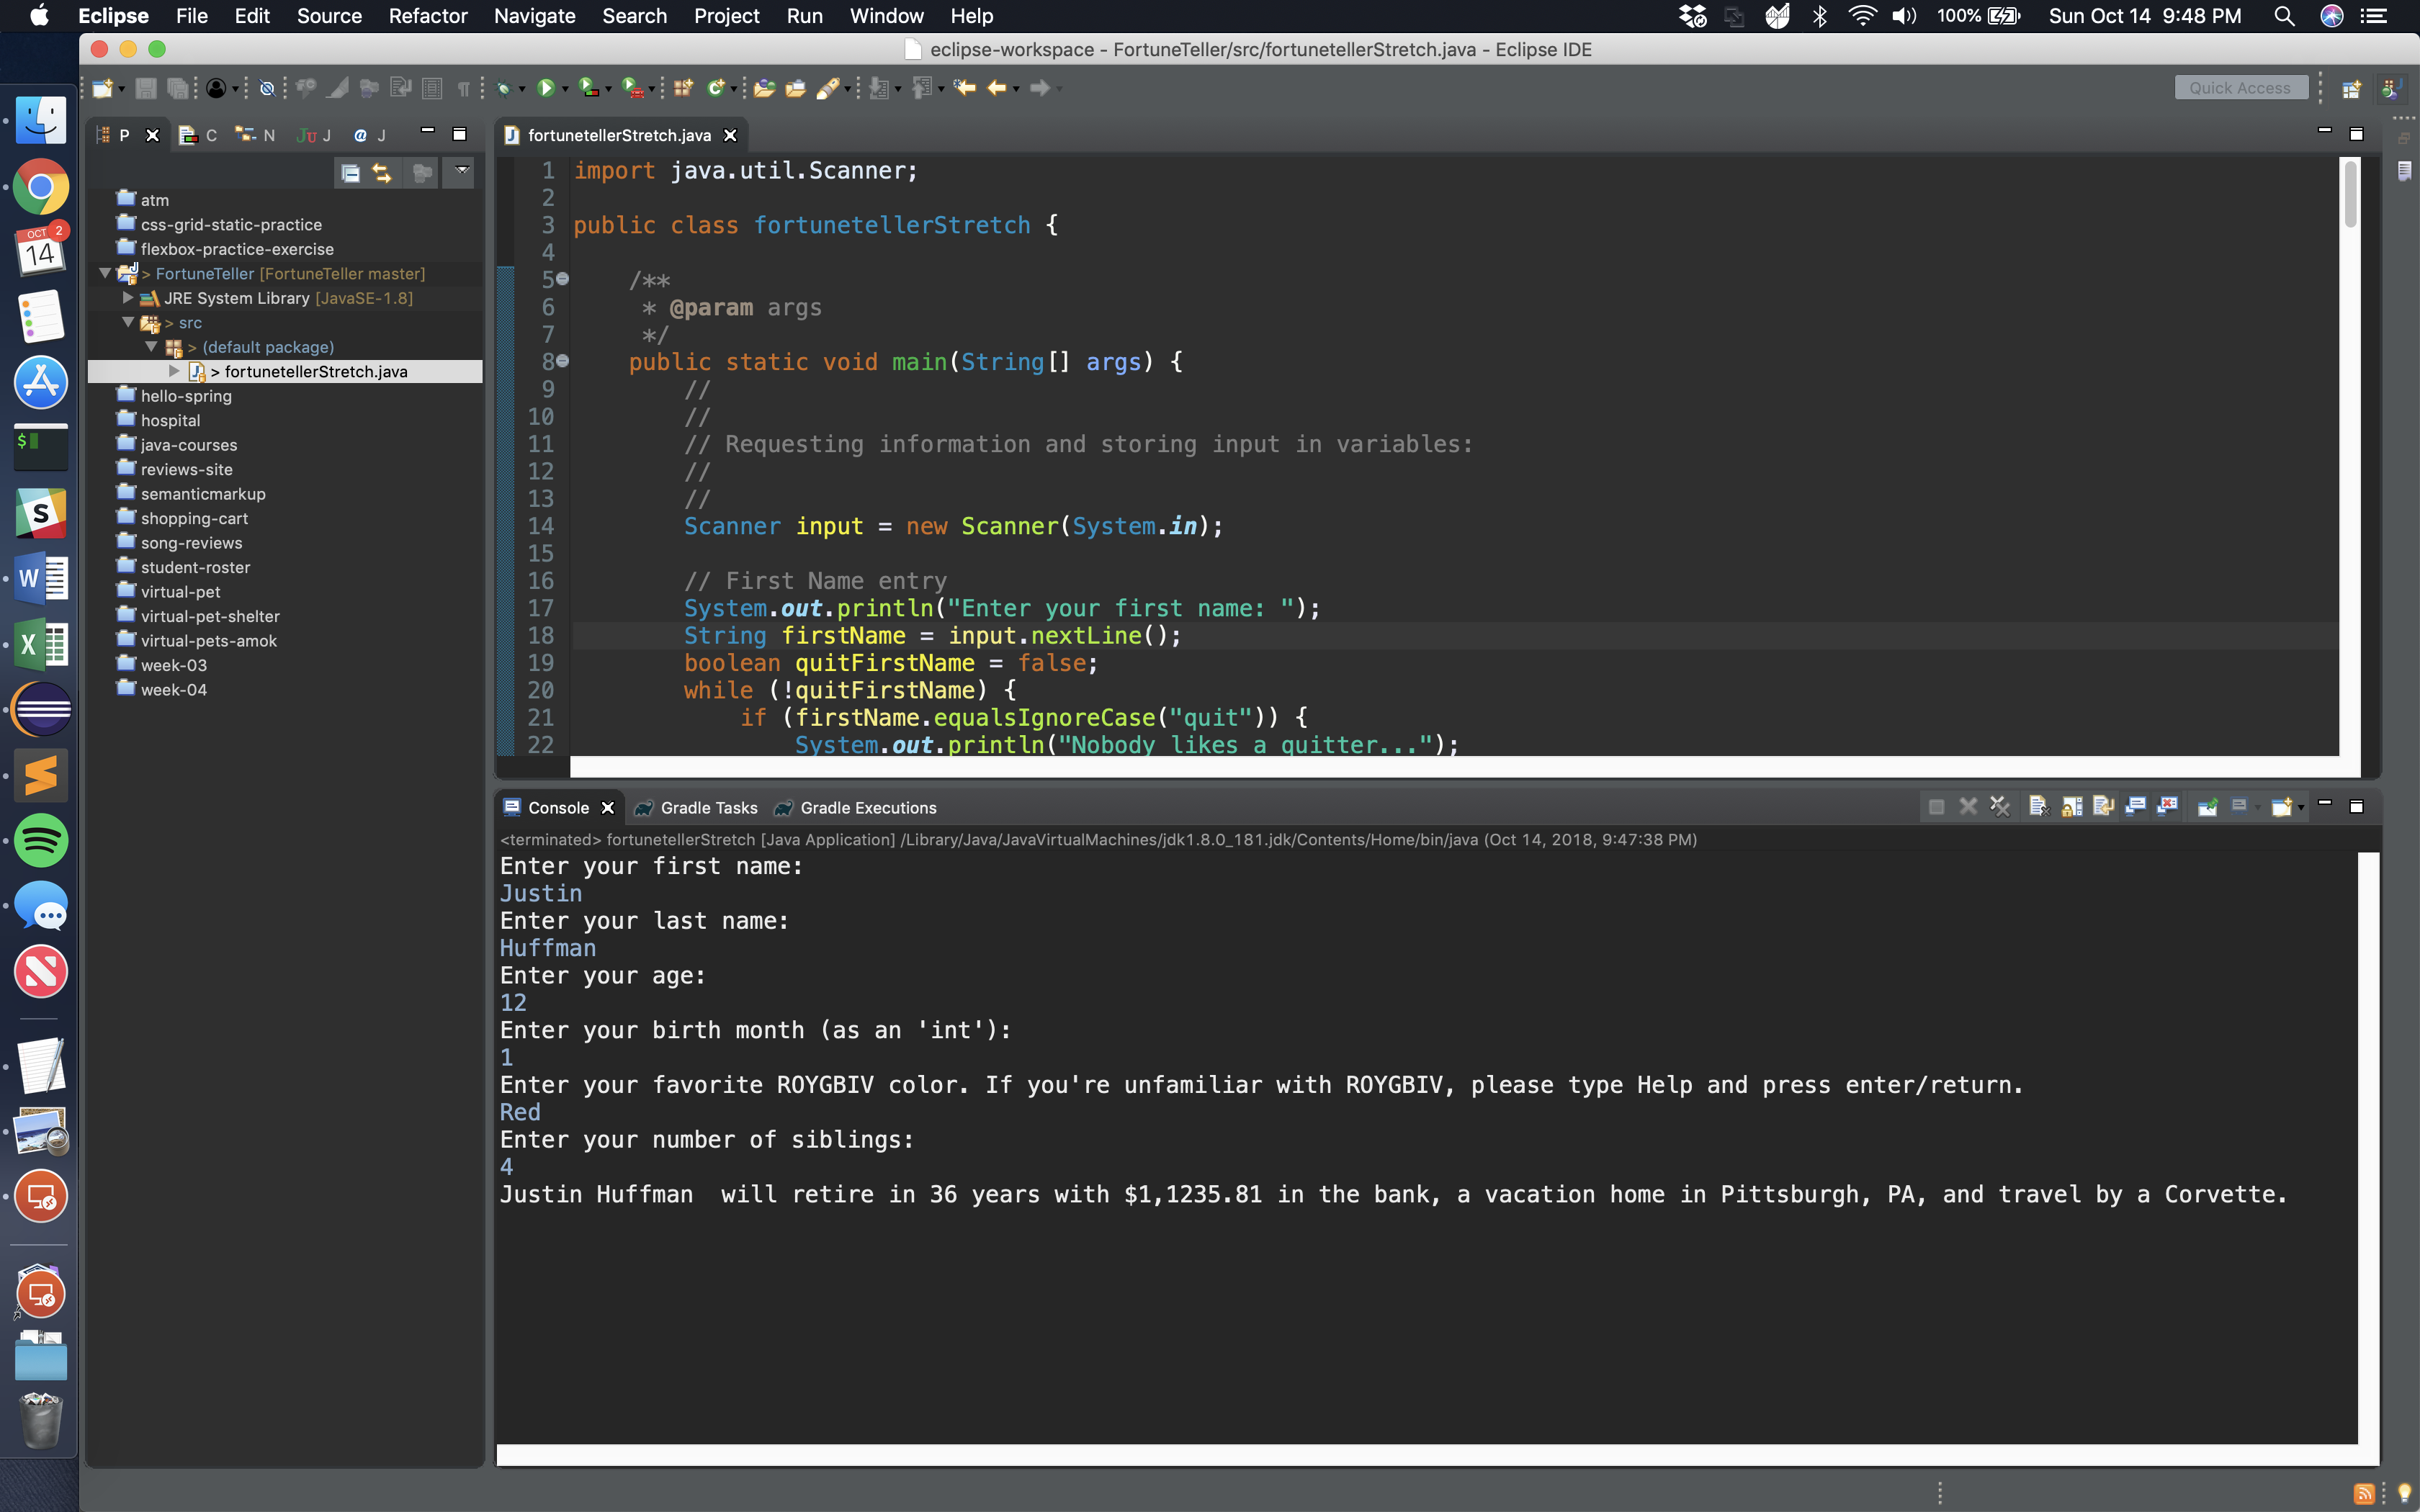Click the Open Console icon
Image resolution: width=2420 pixels, height=1512 pixels.
(x=2281, y=806)
